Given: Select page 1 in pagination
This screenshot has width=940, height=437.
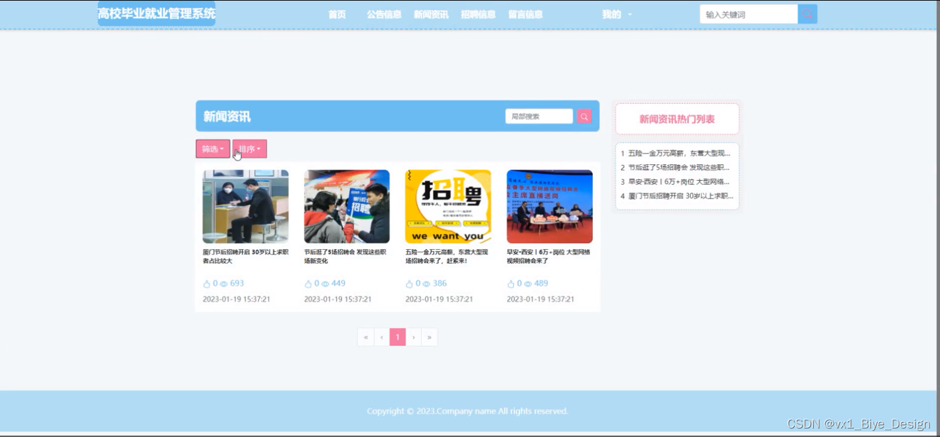Looking at the screenshot, I should pyautogui.click(x=397, y=337).
